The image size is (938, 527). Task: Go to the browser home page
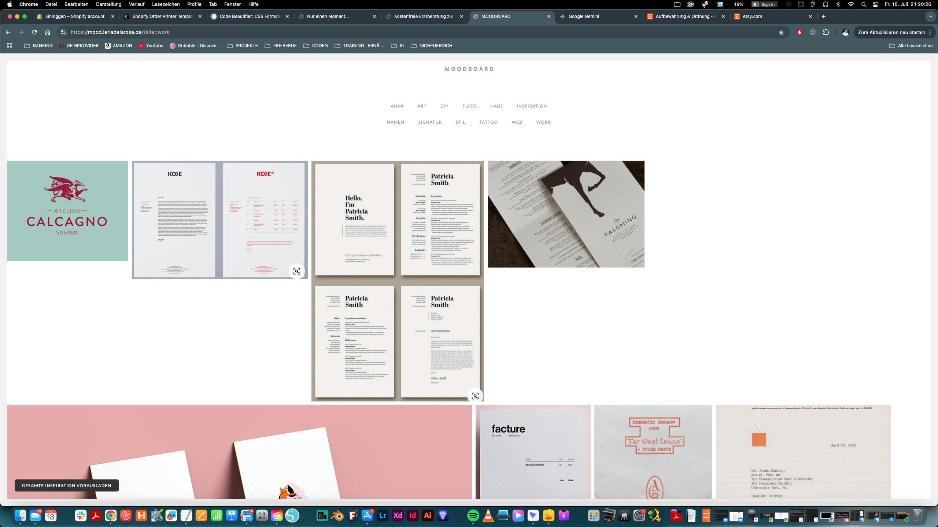(x=48, y=32)
